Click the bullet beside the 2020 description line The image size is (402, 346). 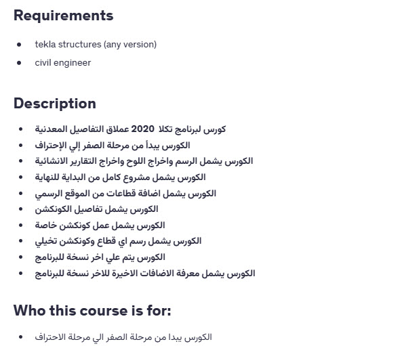21,129
